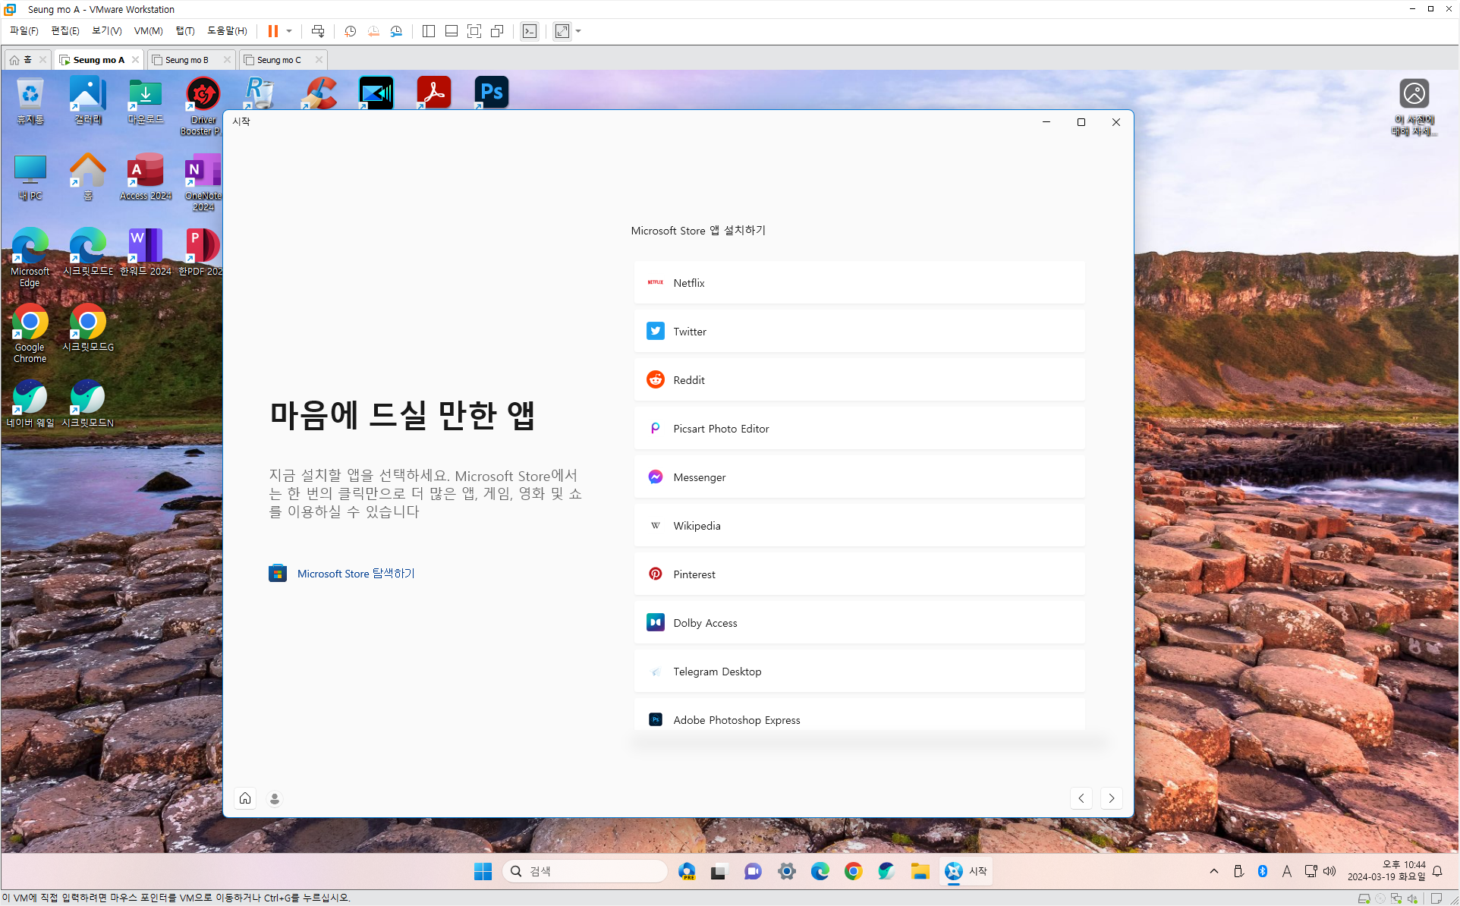Click the Microsoft Store 탐색하기 link
Screen dimensions: 1460x906
pos(355,574)
